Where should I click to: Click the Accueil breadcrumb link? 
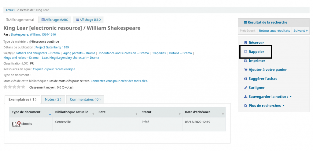(10, 10)
